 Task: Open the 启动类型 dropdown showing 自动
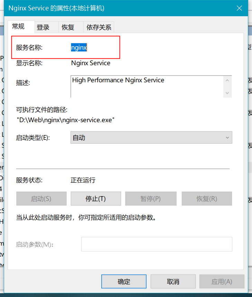pos(151,137)
